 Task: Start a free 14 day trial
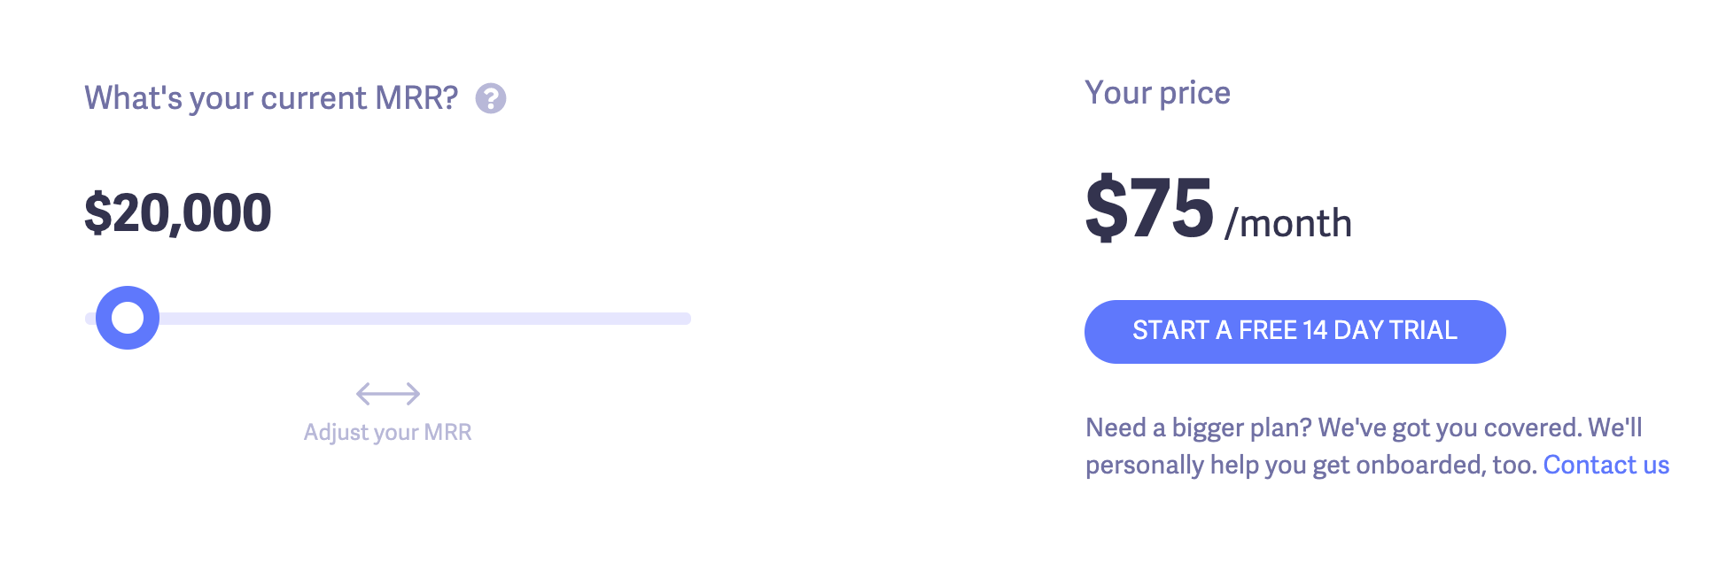point(1294,332)
